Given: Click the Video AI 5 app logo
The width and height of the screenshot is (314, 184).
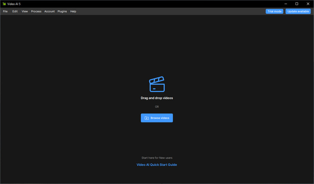Looking at the screenshot, I should click(x=4, y=4).
